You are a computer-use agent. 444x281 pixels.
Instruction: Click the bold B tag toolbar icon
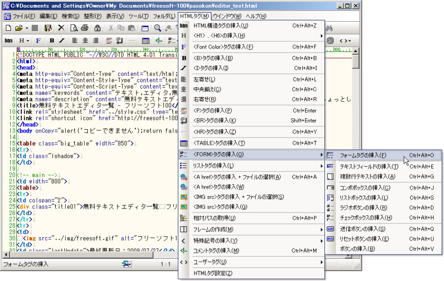pyautogui.click(x=52, y=41)
